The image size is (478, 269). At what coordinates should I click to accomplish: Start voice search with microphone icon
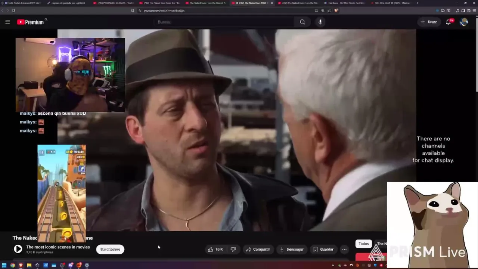point(320,22)
